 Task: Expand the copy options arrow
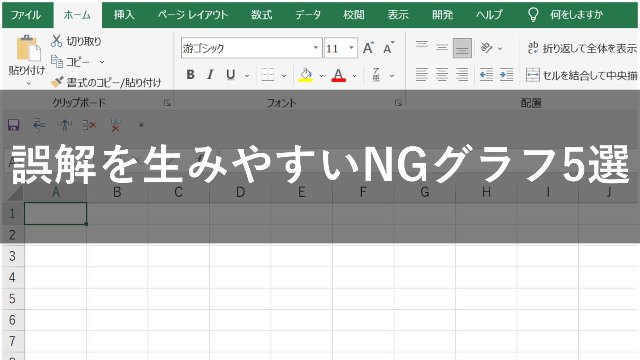pos(102,62)
